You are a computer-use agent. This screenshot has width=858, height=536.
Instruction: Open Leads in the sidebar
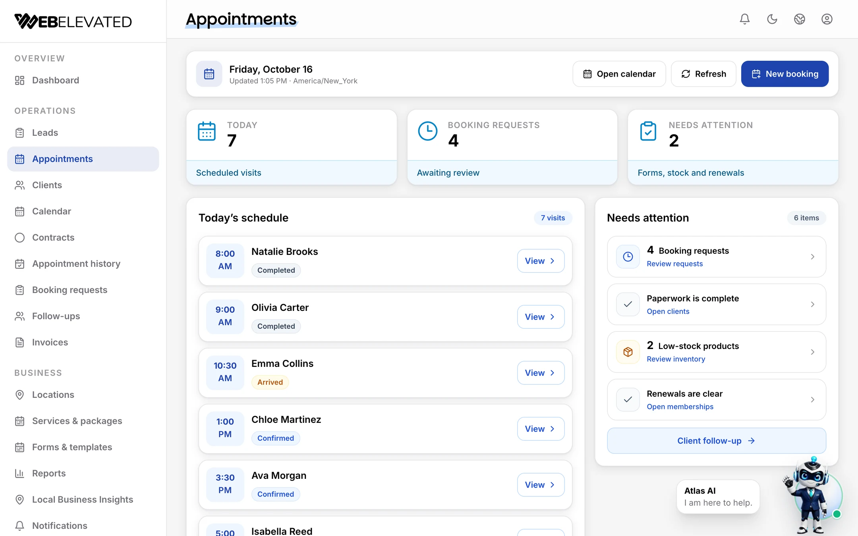[x=83, y=133]
